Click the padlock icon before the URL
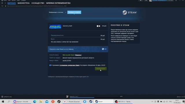This screenshot has height=104, width=185. tap(5, 6)
